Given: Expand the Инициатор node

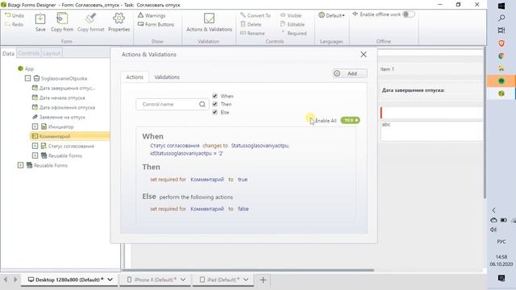Looking at the screenshot, I should 35,126.
